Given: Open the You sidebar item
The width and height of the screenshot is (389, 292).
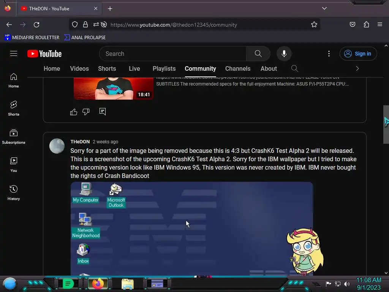Looking at the screenshot, I should pyautogui.click(x=14, y=165).
